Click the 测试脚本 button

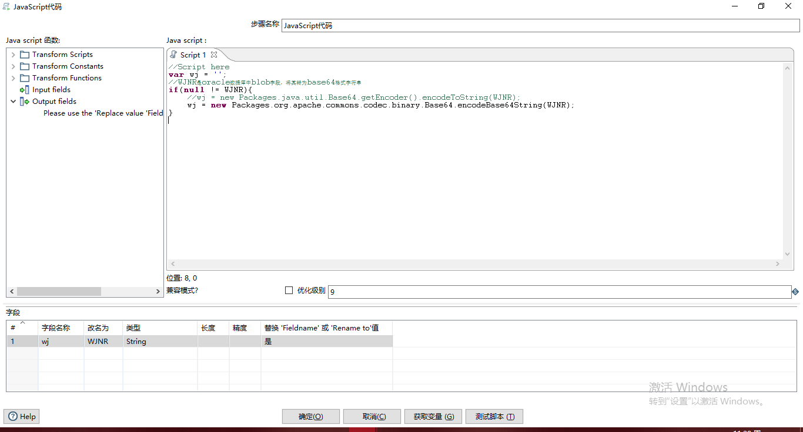pyautogui.click(x=494, y=416)
